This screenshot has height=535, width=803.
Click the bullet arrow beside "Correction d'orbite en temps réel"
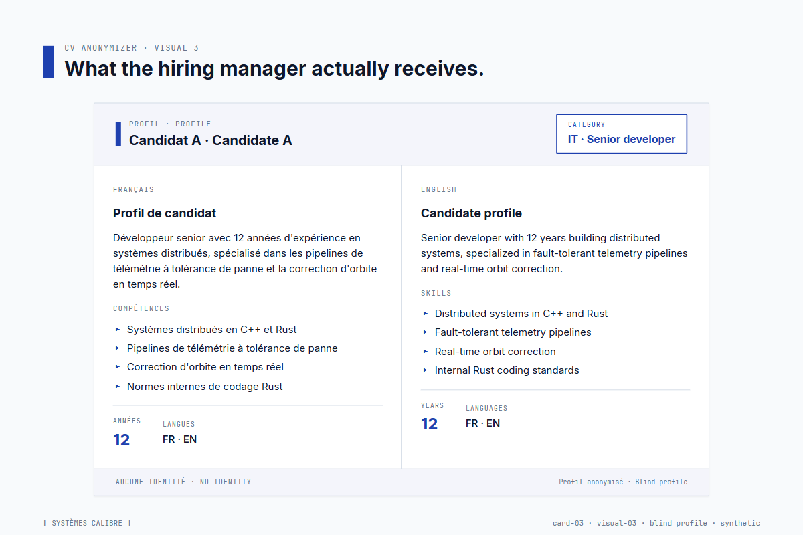coord(118,366)
